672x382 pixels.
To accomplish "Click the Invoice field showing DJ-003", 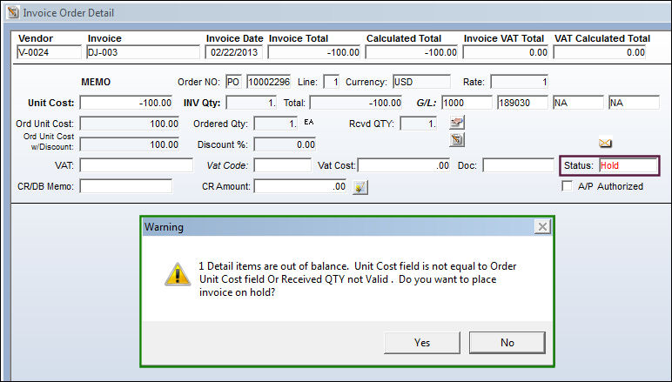I will [x=143, y=52].
